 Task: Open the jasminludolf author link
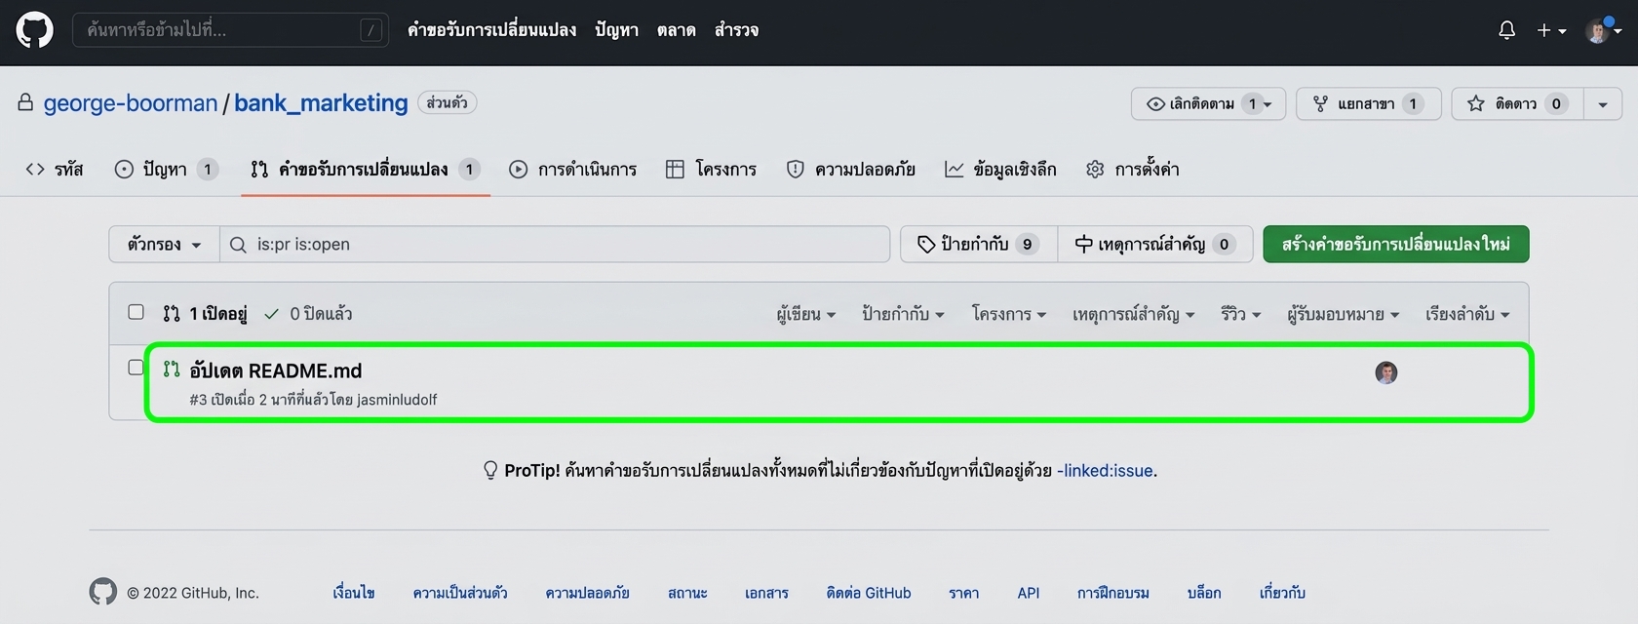coord(397,400)
